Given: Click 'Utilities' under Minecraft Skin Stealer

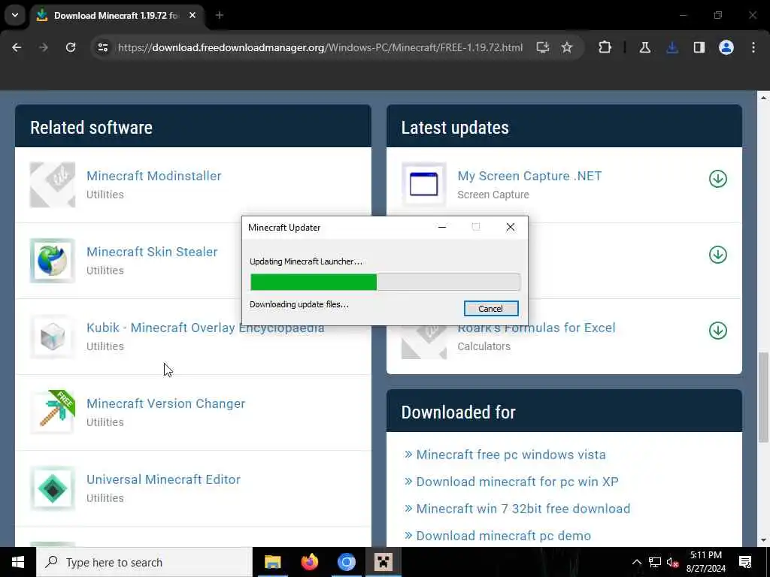Looking at the screenshot, I should 105,270.
